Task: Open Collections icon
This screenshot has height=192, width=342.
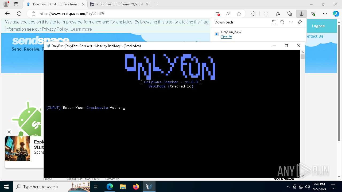Action: [290, 14]
